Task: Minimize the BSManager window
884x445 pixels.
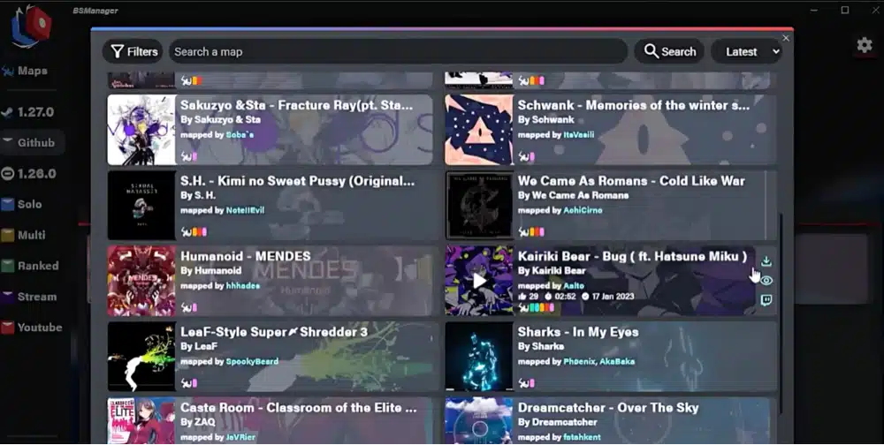Action: (814, 10)
